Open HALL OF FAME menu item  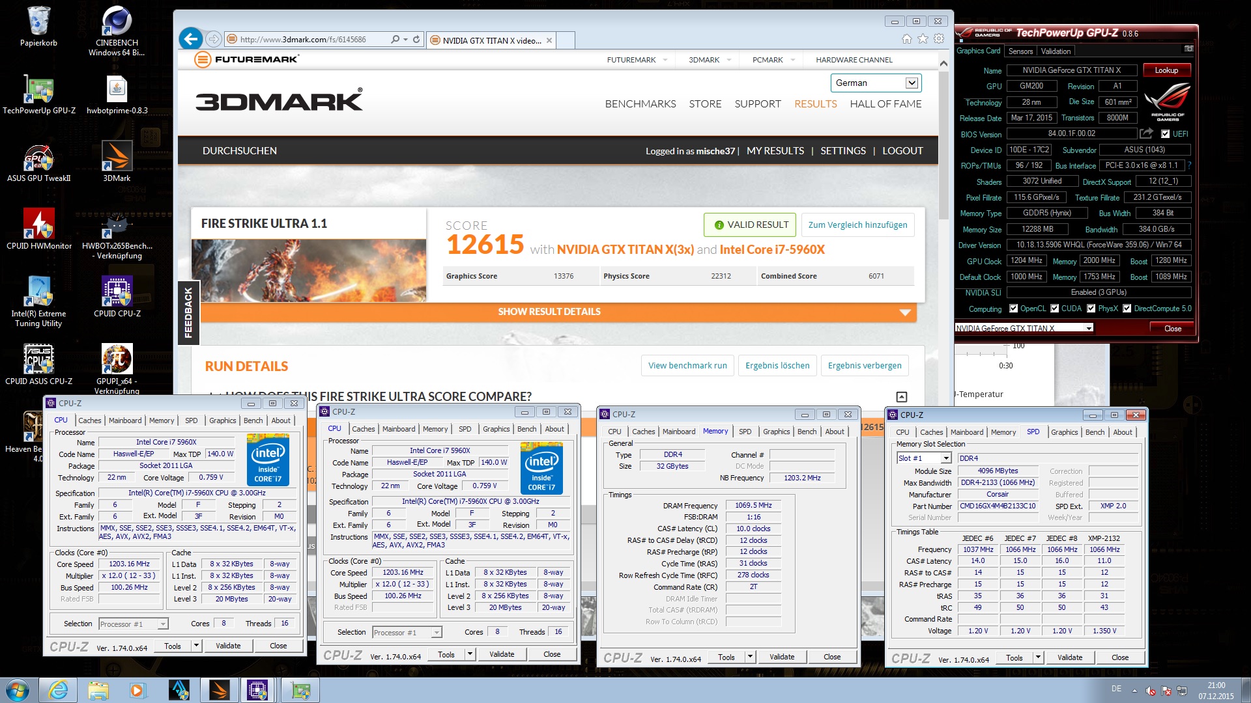coord(885,104)
